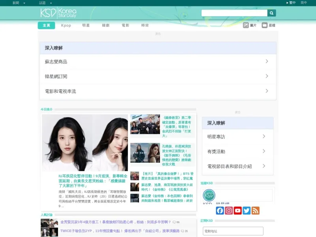The image size is (316, 237).
Task: Expand the 話題 dropdown in top bar
Action: point(45,3)
